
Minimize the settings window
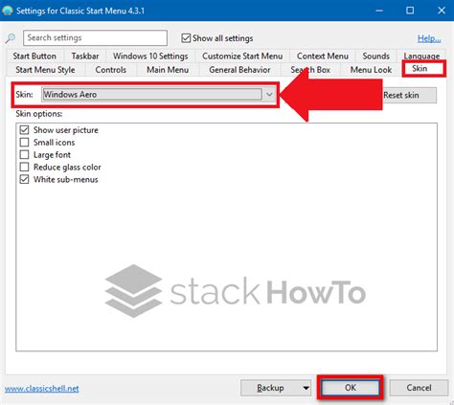click(379, 11)
